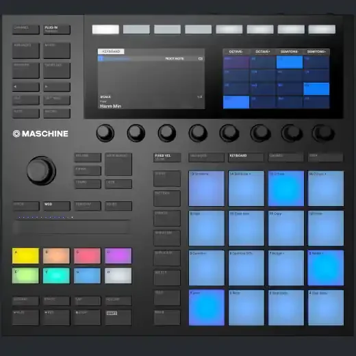
Task: Select the KEYBOARD tab on left display
Action: (111, 51)
